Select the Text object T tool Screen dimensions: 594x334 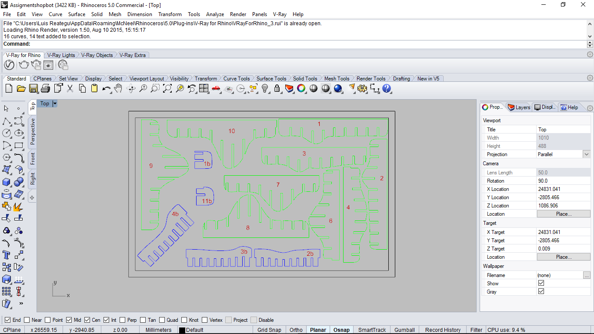7,255
